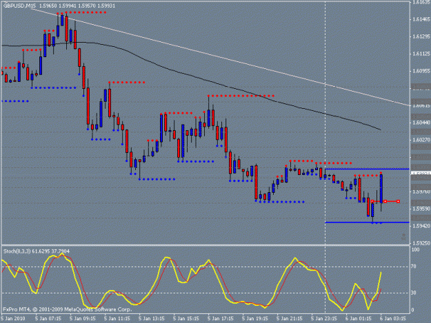Click the 1.59250 price level label
This screenshot has height=323, width=431.
[421, 243]
